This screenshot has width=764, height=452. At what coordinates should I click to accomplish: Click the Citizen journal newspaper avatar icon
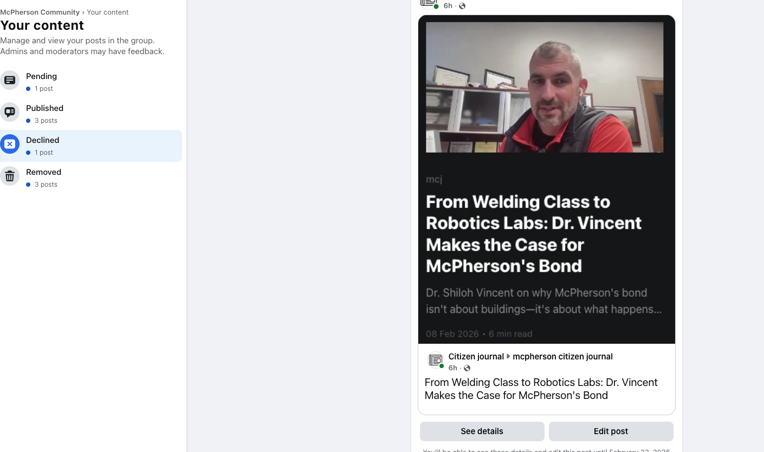click(x=435, y=361)
